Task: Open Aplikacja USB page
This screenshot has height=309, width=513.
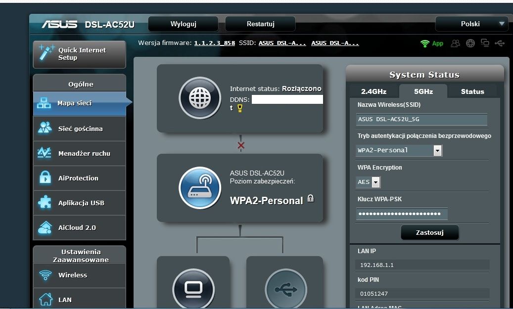Action: coord(80,203)
